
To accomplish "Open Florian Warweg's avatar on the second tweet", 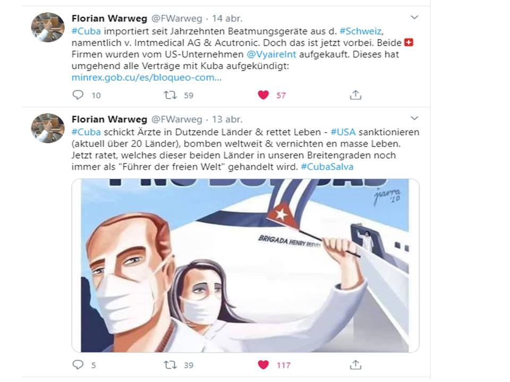I will (47, 128).
